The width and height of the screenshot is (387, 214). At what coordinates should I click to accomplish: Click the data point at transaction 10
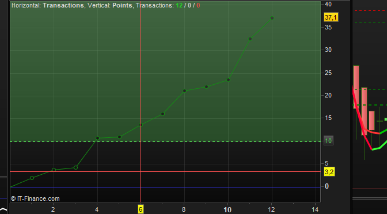(228, 80)
